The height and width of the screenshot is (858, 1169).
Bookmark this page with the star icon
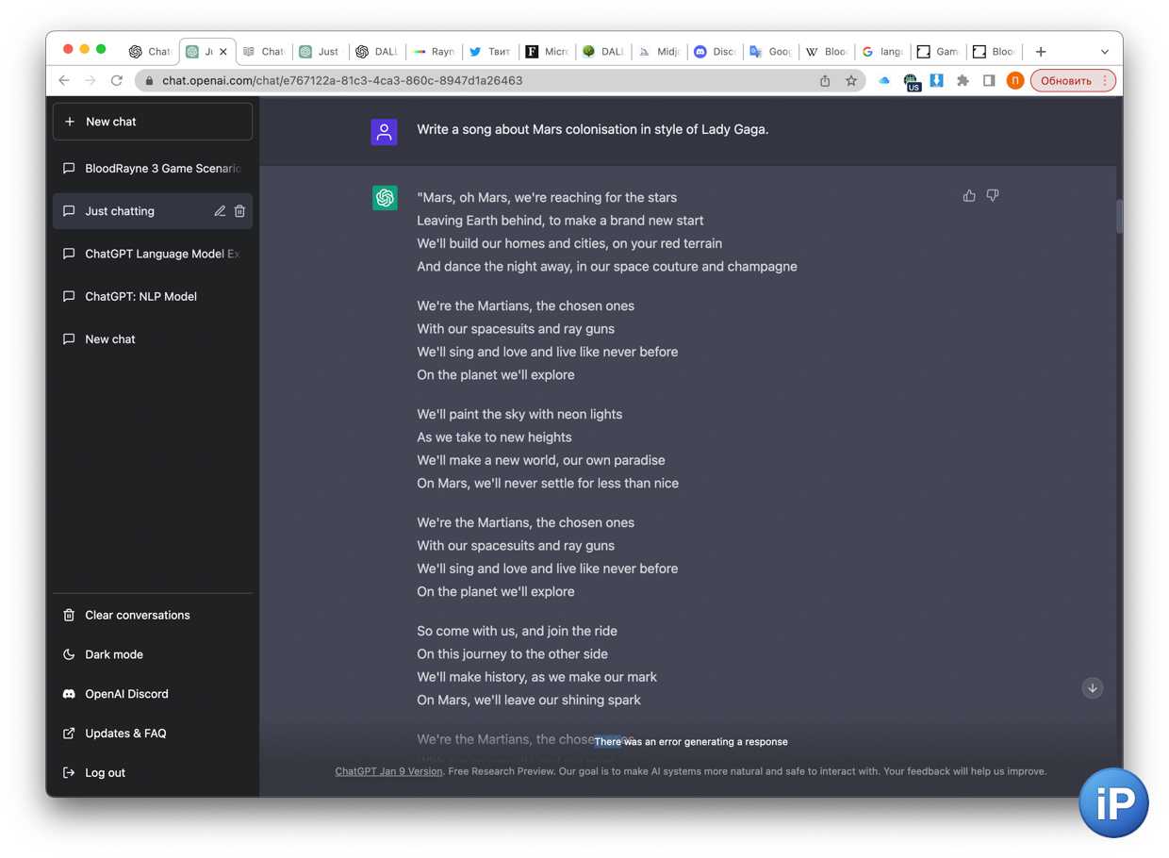coord(851,81)
